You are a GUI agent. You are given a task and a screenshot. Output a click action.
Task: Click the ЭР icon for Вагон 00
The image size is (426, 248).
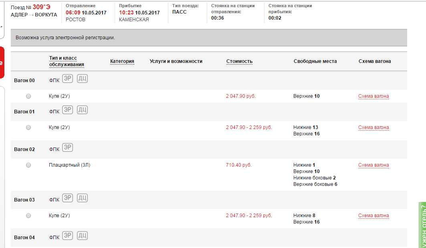[68, 79]
